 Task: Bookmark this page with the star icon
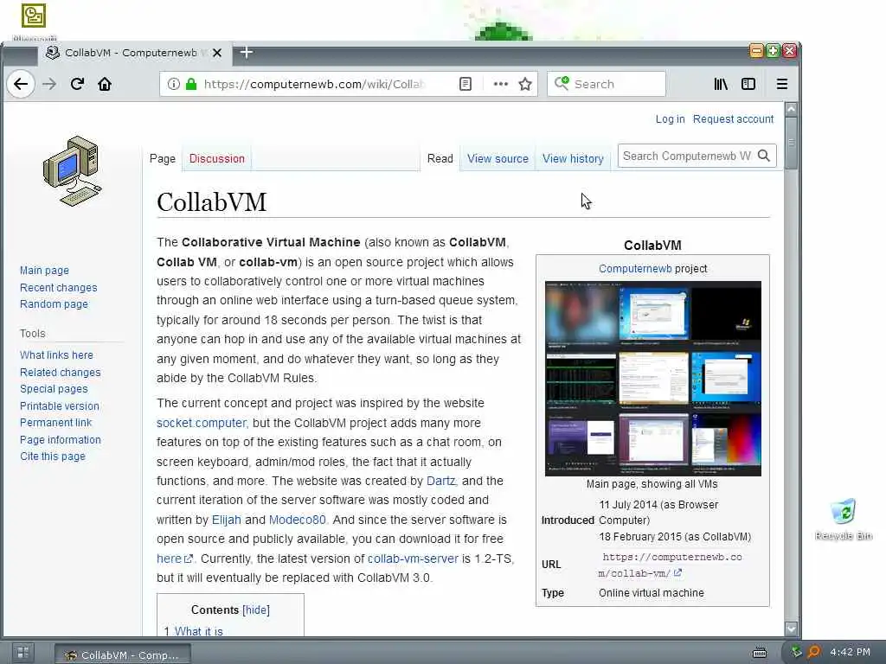pyautogui.click(x=525, y=84)
